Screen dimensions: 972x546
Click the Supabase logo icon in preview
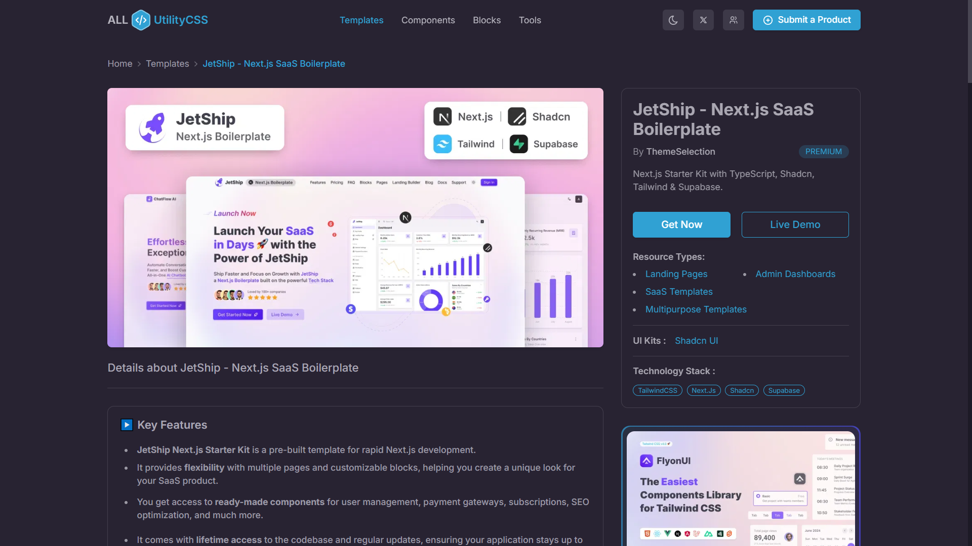click(519, 144)
